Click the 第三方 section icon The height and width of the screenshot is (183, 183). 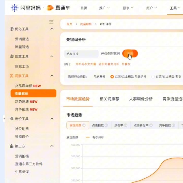pyautogui.click(x=11, y=146)
